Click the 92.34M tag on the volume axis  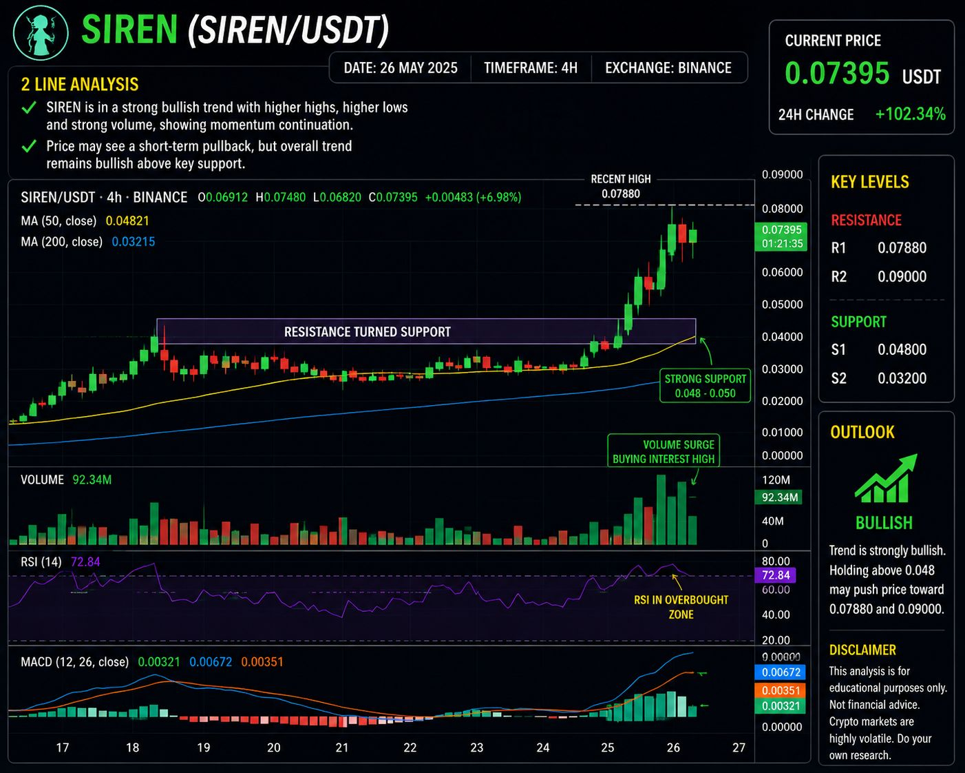pyautogui.click(x=780, y=497)
